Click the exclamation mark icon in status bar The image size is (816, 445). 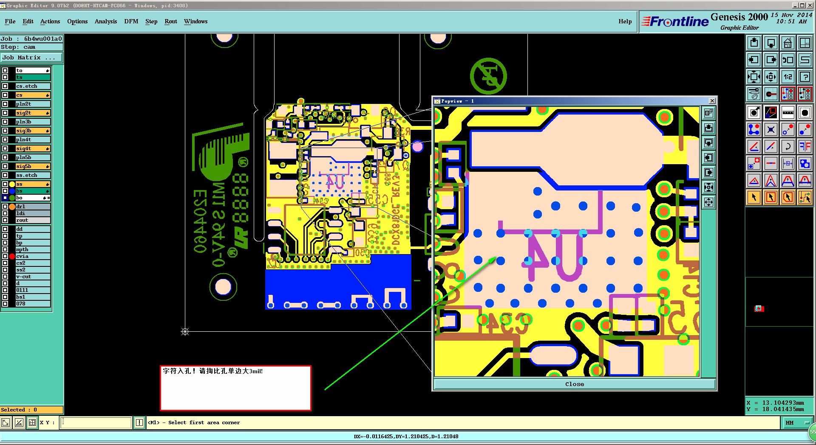tap(139, 423)
